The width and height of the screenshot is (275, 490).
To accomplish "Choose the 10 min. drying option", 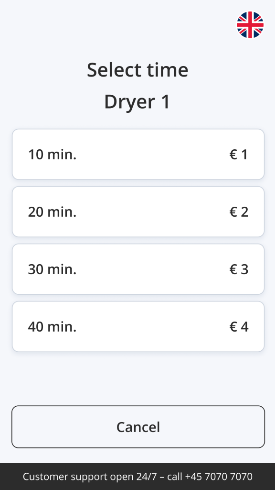I will (138, 155).
